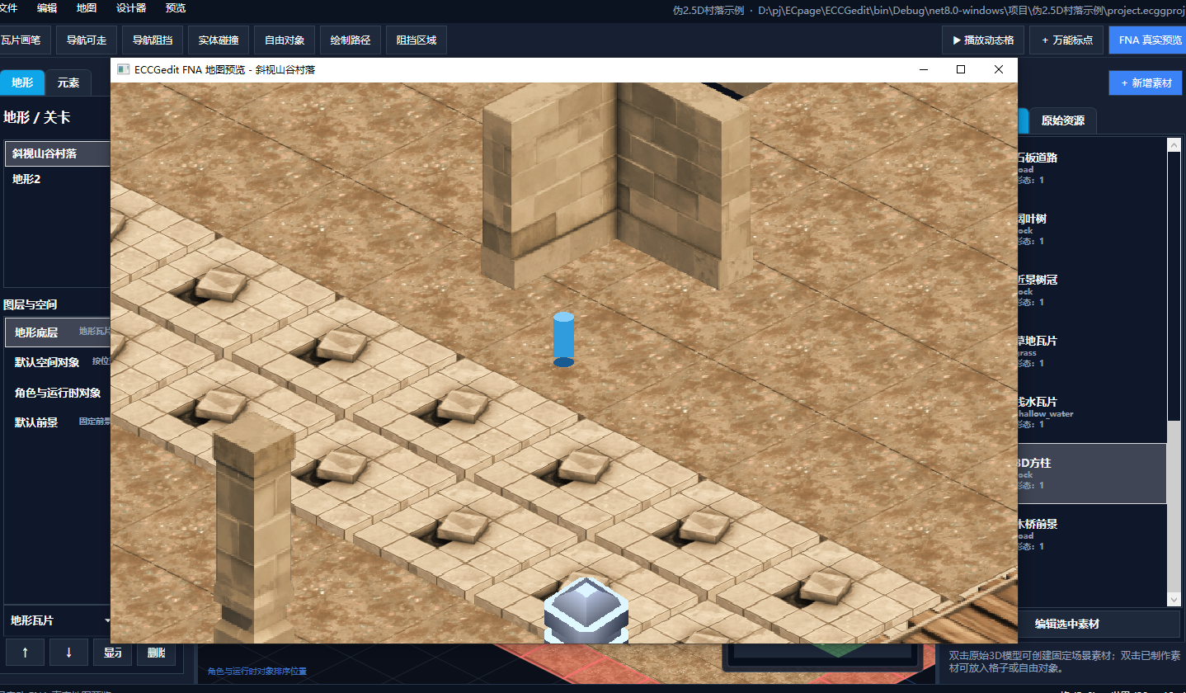The image size is (1186, 693).
Task: Select the 绘制路径 tool
Action: point(351,40)
